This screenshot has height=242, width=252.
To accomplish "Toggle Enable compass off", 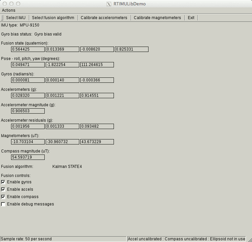I will (3, 197).
